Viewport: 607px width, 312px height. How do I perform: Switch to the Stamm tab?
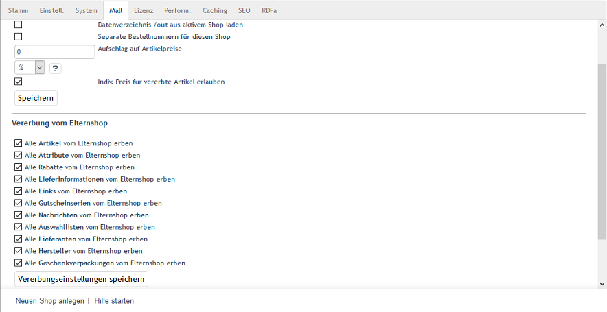click(18, 10)
